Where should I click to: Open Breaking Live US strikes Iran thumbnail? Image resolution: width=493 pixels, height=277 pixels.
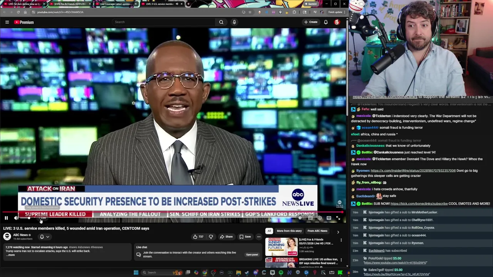click(281, 262)
